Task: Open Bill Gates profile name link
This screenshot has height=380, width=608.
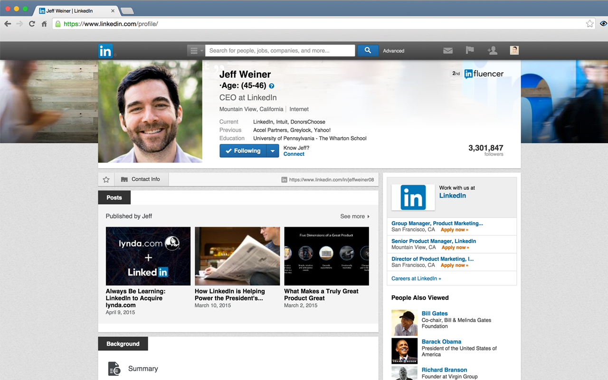Action: click(435, 313)
